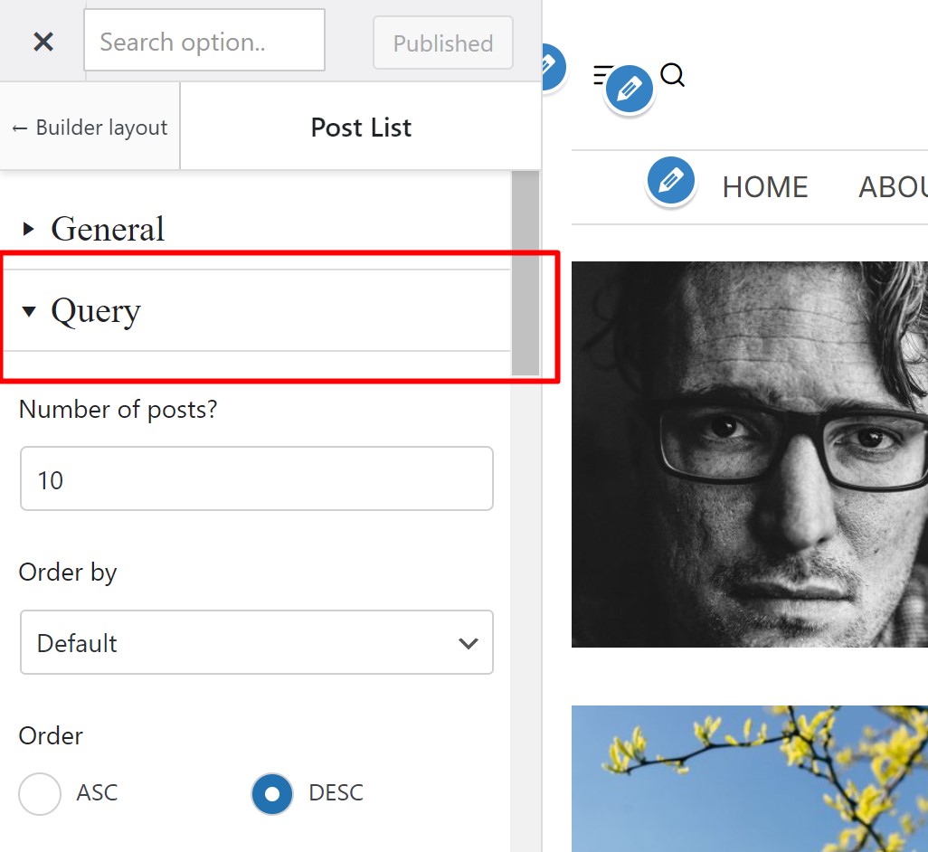Image resolution: width=928 pixels, height=852 pixels.
Task: Open the man with glasses post image
Action: pos(749,454)
